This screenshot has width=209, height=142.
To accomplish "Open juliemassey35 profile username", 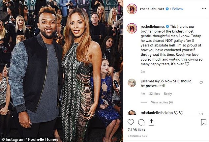I will [x=152, y=81].
